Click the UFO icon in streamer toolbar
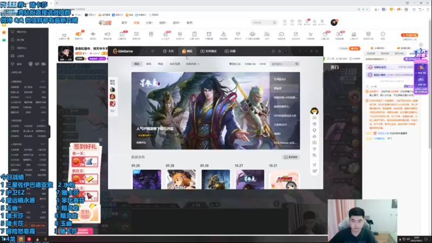 point(252,34)
